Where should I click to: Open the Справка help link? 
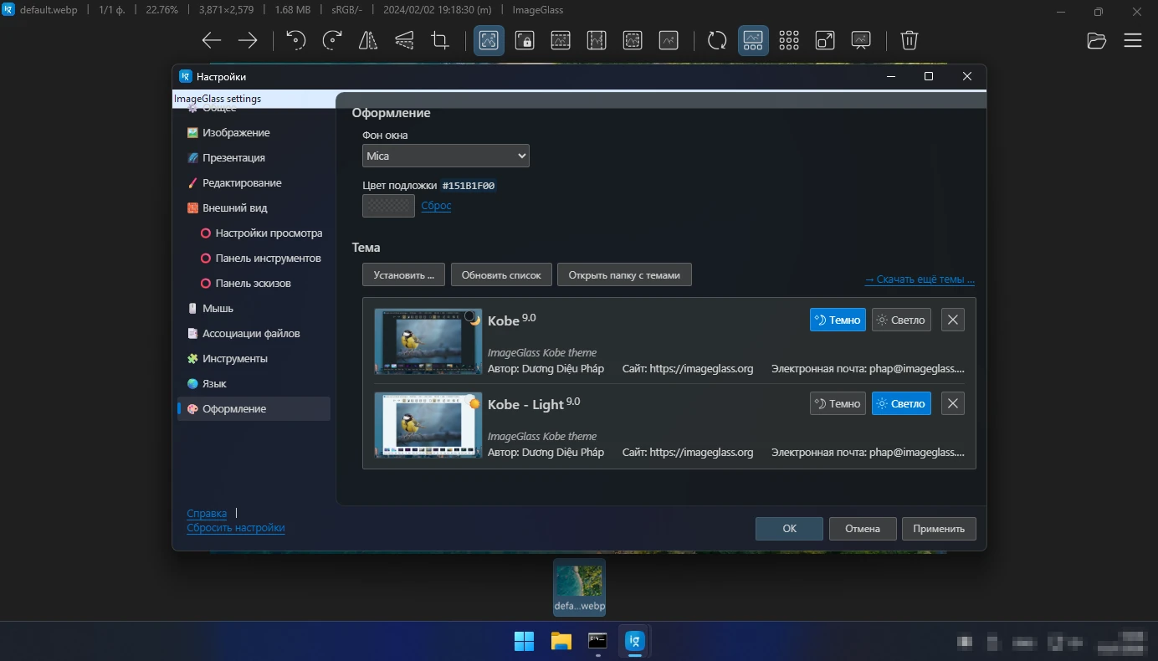click(207, 513)
